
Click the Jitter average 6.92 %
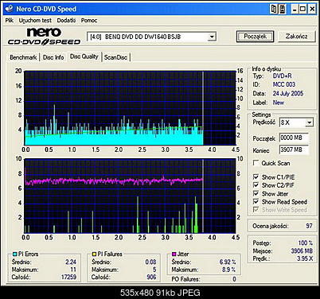pos(228,262)
